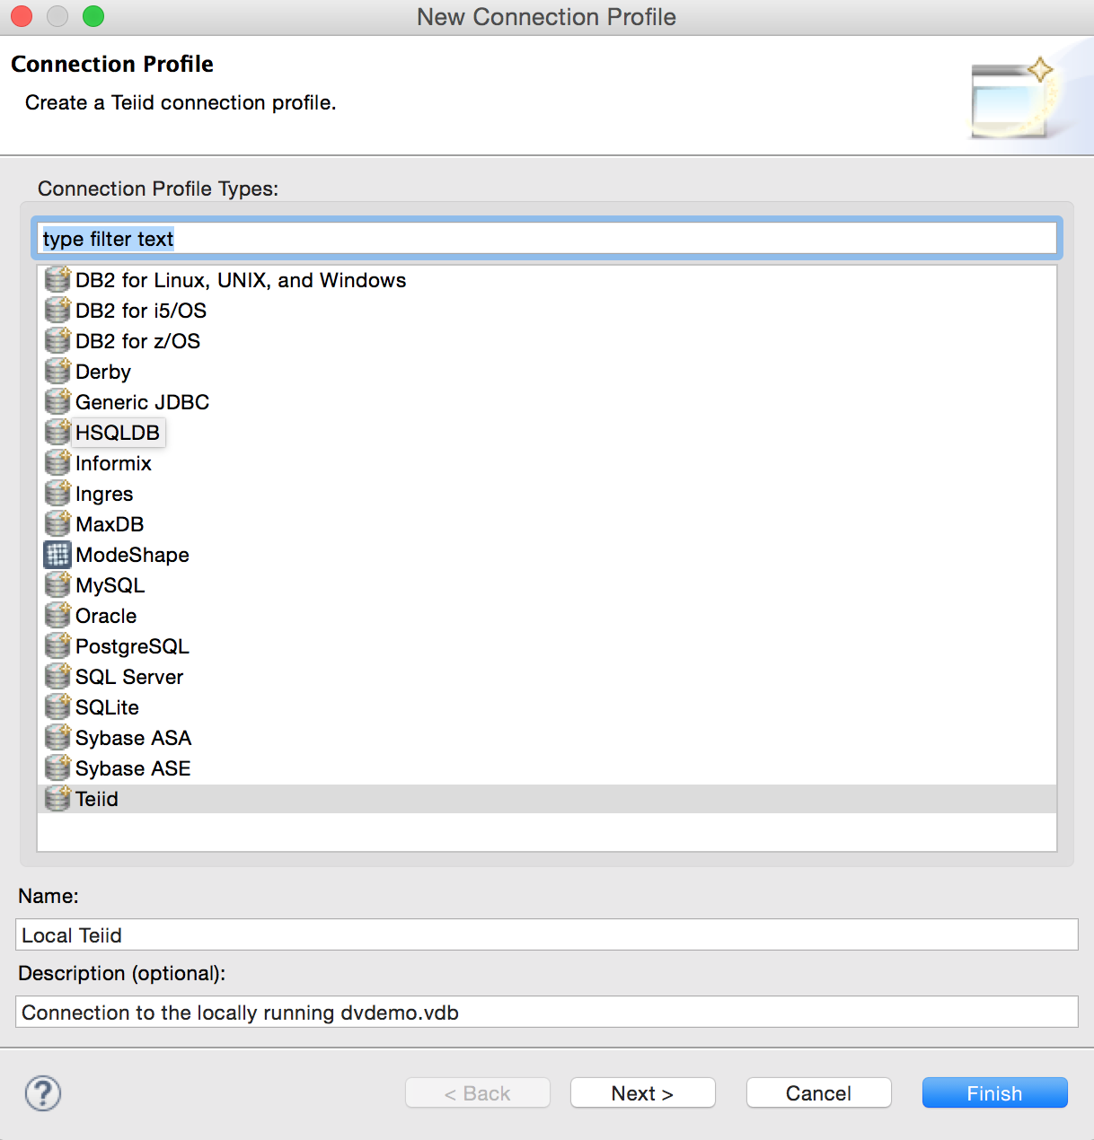Select Generic JDBC from the list
This screenshot has height=1140, width=1094.
tap(141, 402)
